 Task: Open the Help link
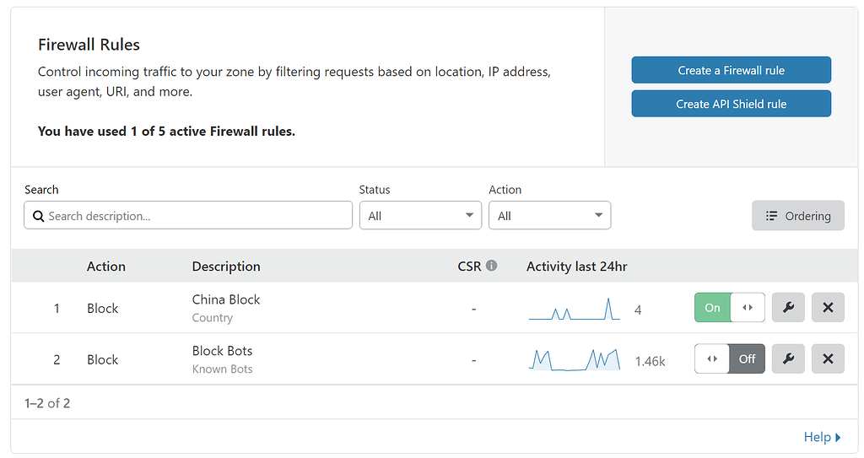[x=817, y=437]
